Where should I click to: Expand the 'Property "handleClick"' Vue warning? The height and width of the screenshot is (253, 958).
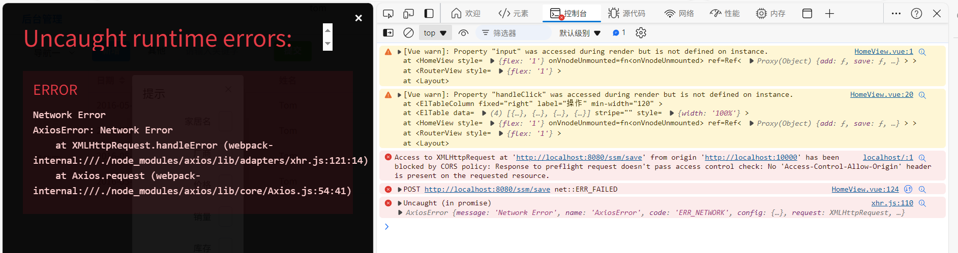pyautogui.click(x=399, y=95)
